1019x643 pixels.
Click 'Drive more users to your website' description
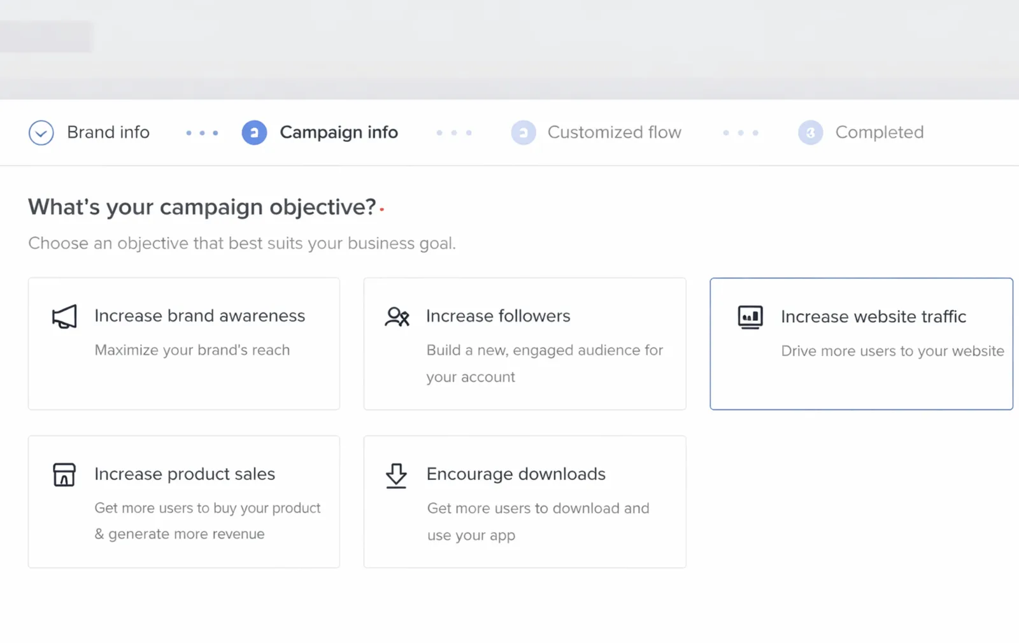point(892,351)
